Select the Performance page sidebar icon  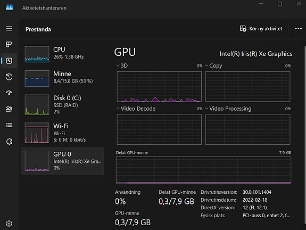point(9,61)
